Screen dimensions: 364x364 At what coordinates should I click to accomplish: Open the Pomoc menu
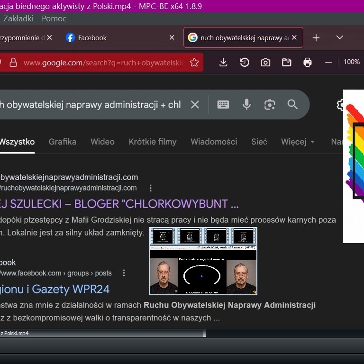(54, 18)
